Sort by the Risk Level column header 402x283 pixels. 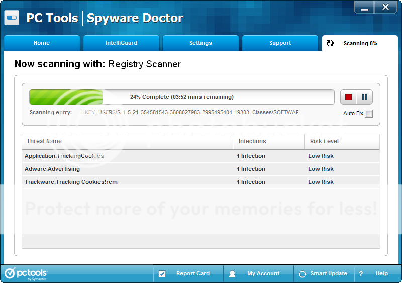tap(324, 141)
